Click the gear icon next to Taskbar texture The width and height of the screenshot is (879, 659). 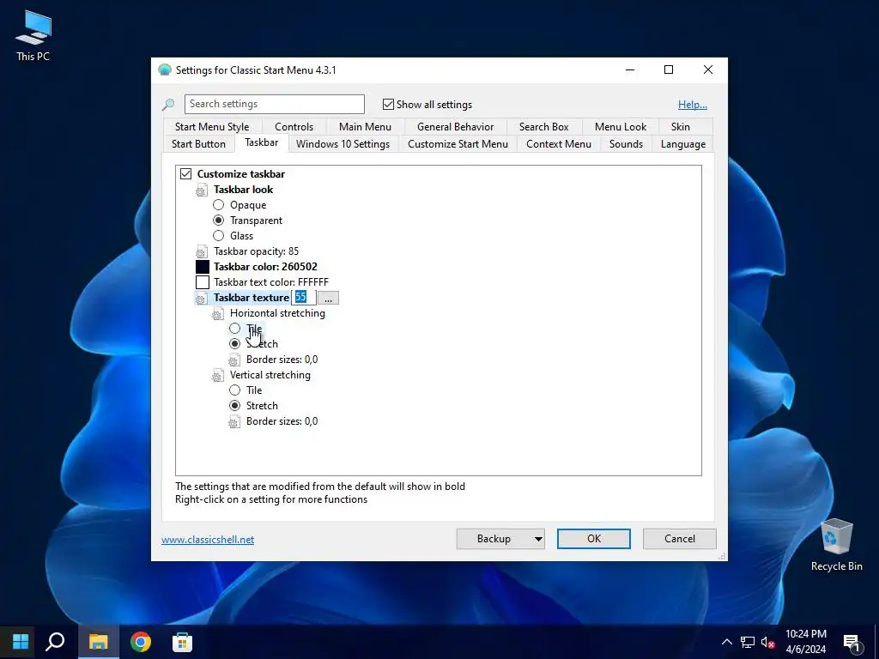pyautogui.click(x=202, y=298)
